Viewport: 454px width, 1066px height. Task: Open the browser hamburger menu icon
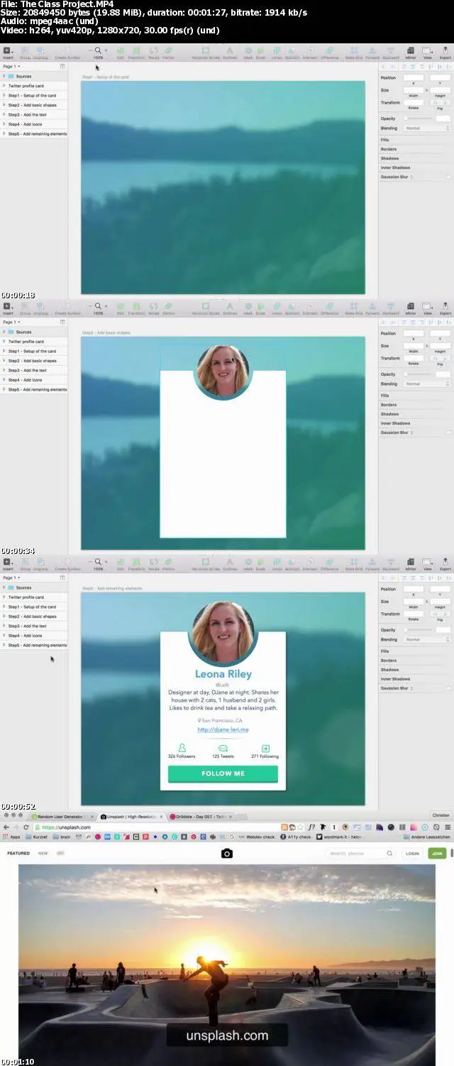click(x=447, y=827)
